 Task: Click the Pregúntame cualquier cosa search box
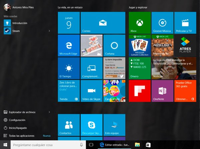click(x=48, y=145)
